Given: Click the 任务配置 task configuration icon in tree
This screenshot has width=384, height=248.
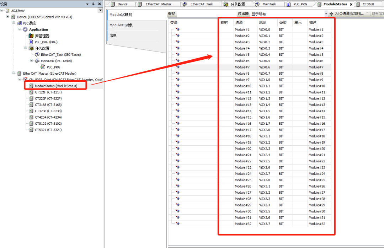Looking at the screenshot, I should [31, 48].
